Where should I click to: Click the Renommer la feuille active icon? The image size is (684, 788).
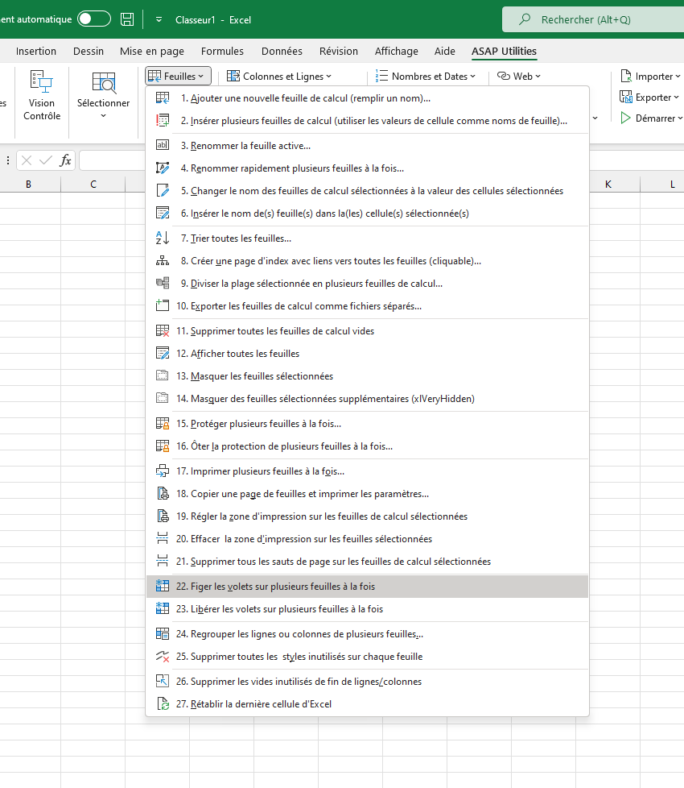tap(163, 145)
